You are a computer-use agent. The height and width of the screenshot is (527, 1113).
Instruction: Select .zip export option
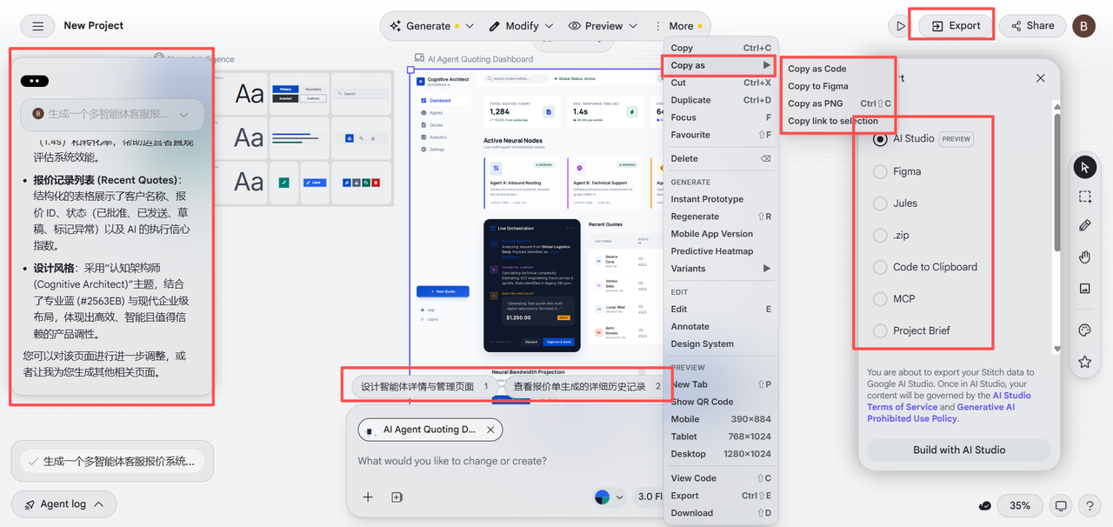point(880,235)
